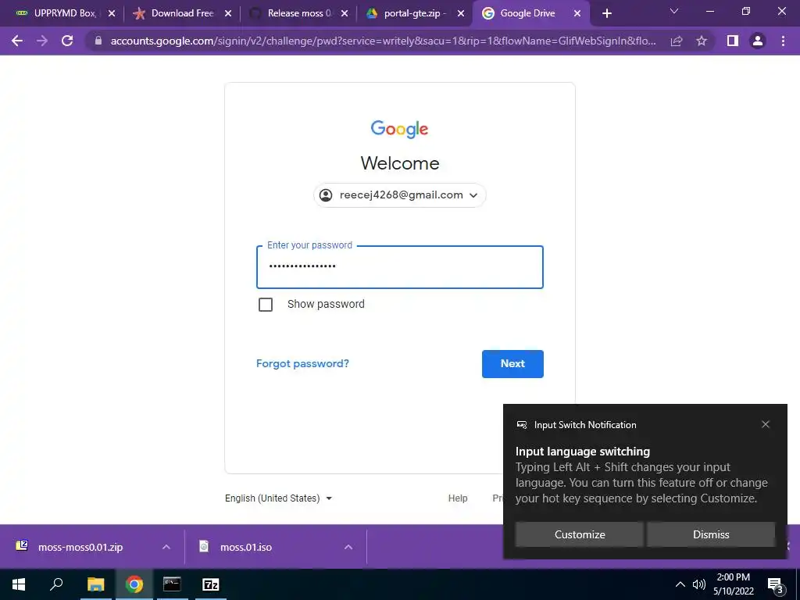Bookmark this page with the star icon
Image resolution: width=800 pixels, height=600 pixels.
point(702,41)
